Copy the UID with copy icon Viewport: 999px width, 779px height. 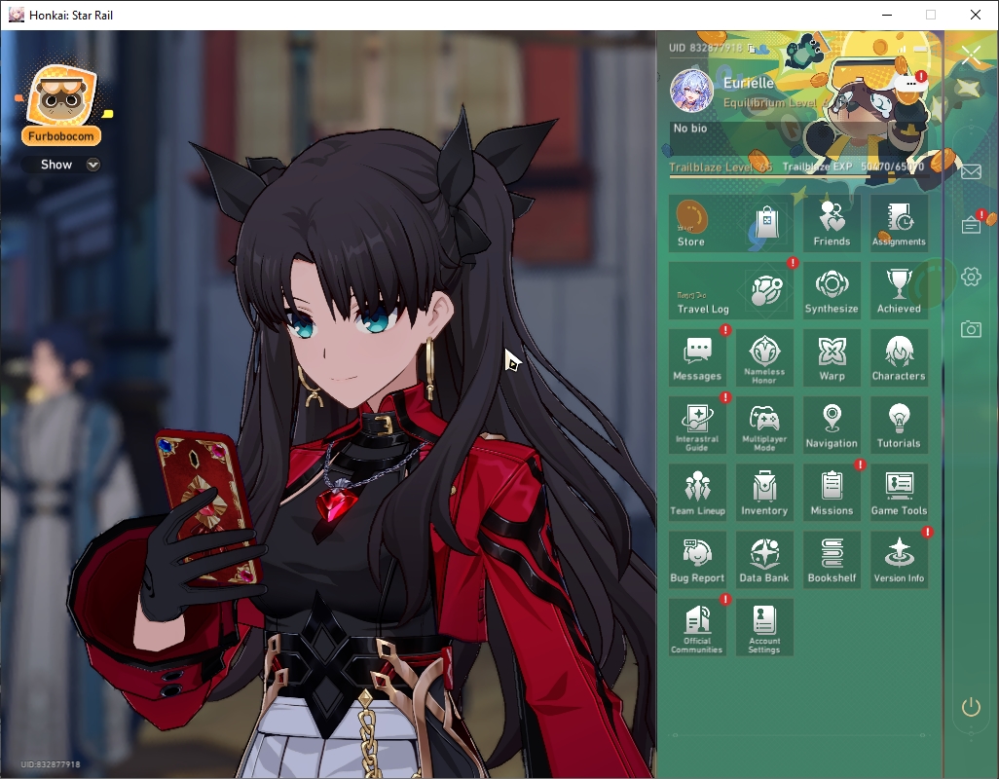[751, 48]
